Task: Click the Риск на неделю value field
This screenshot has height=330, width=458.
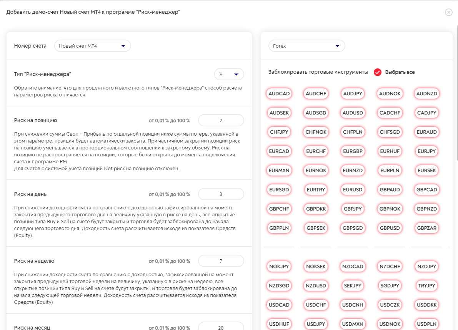Action: (x=221, y=261)
